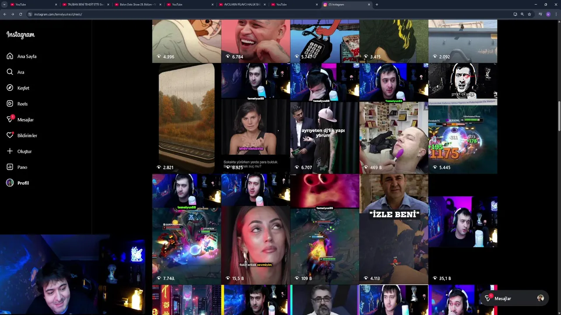Bookmark this page with the star icon
561x315 pixels.
tap(529, 14)
